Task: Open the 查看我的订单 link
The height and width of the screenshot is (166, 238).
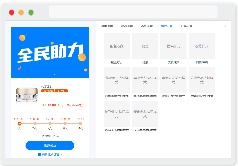Action: tap(50, 154)
